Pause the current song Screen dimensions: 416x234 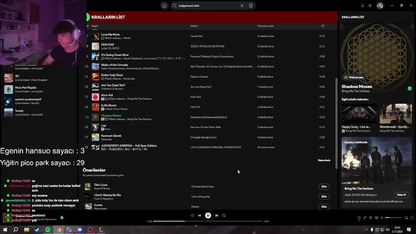click(208, 215)
